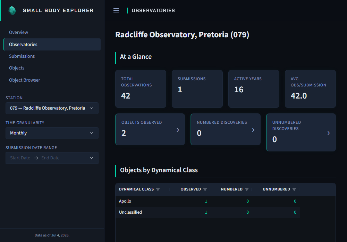Click chevron arrow on Objects Observed card
Screen dimensions: 347x242
178,130
